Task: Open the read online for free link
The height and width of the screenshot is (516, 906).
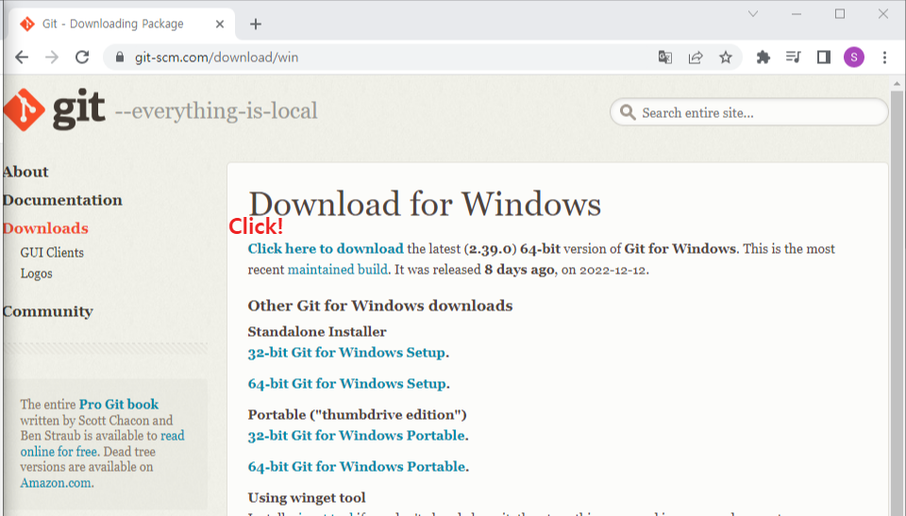Action: coord(102,443)
